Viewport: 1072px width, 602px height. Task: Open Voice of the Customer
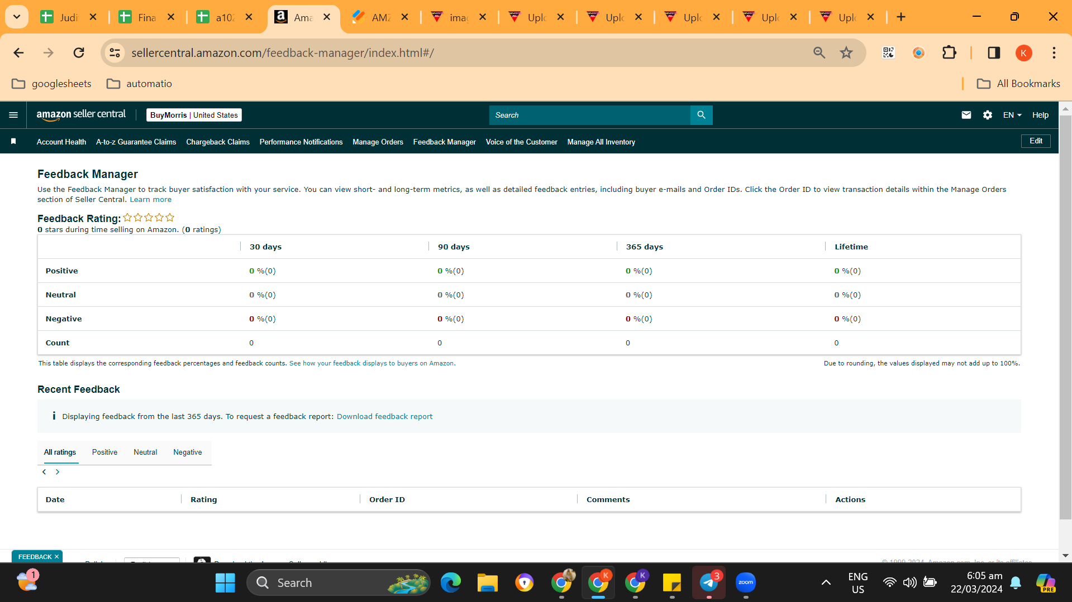[x=522, y=142]
